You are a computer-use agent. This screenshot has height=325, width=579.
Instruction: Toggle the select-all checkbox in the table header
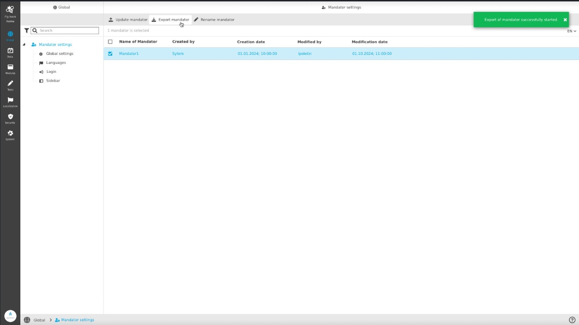pyautogui.click(x=110, y=42)
